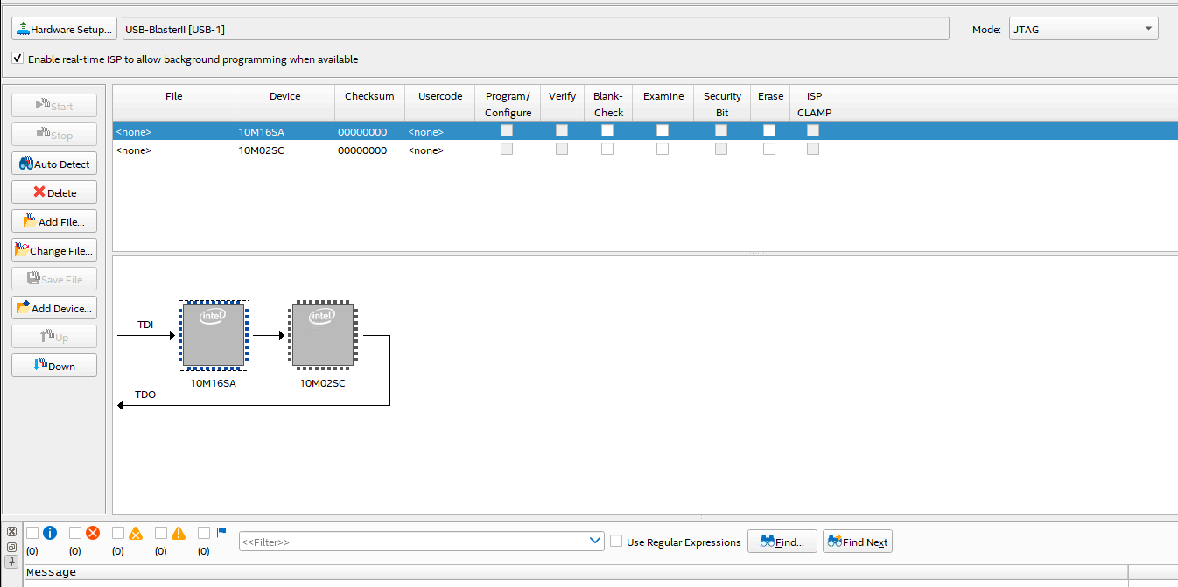Toggle Enable real-time ISP checkbox
The image size is (1178, 587).
click(18, 59)
